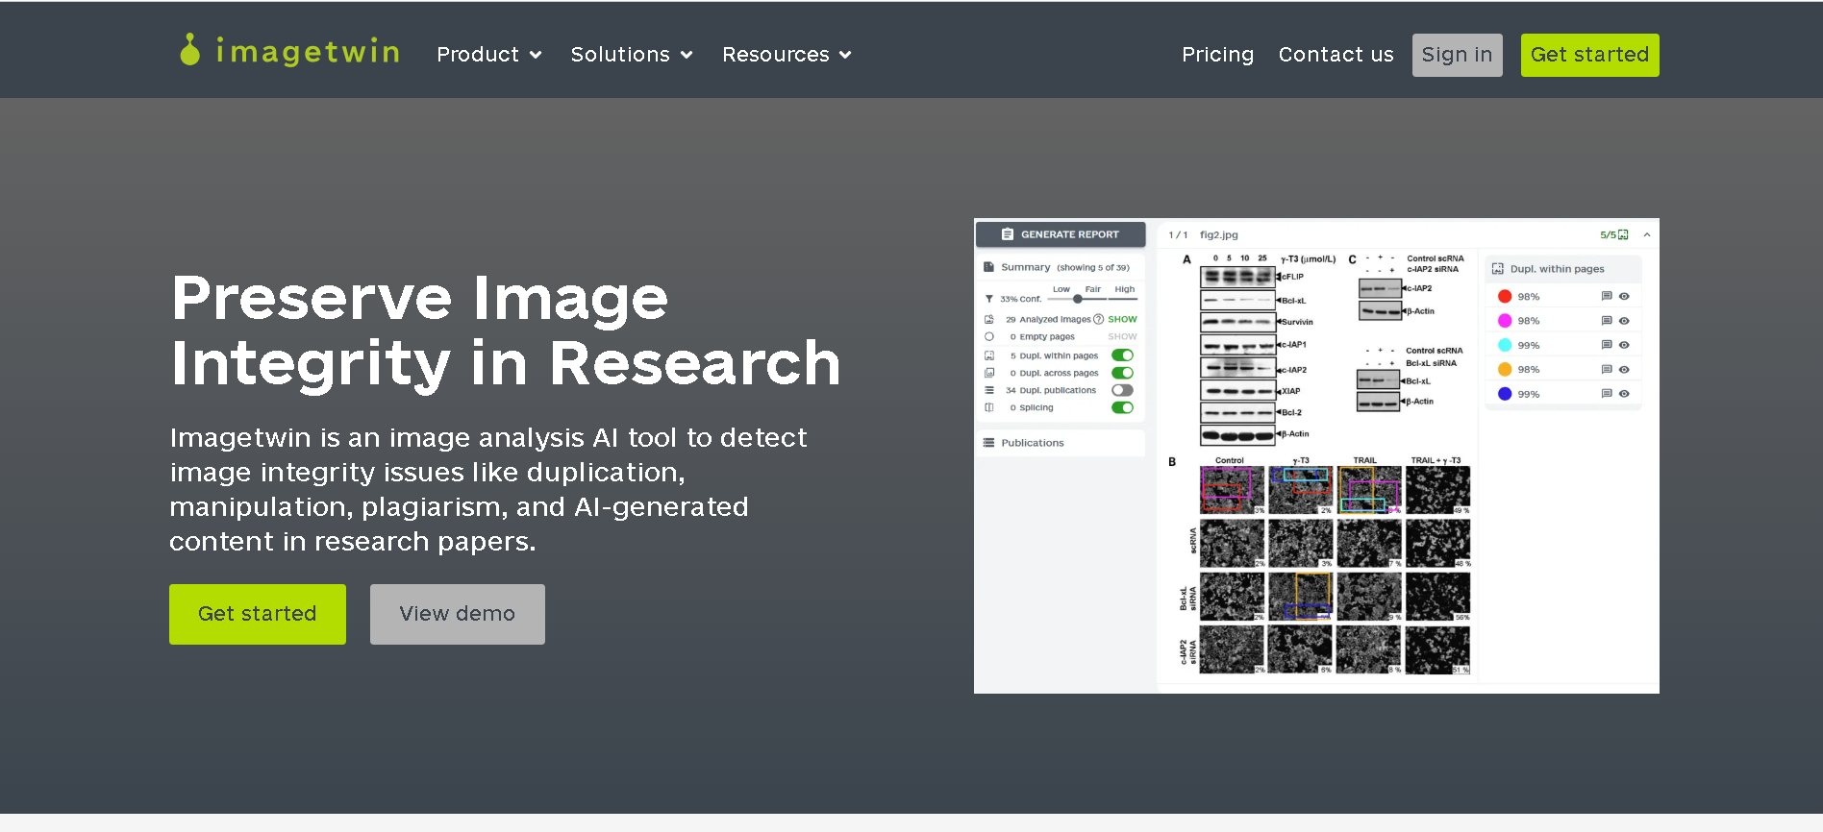
Task: Go to the Pricing page
Action: point(1217,55)
